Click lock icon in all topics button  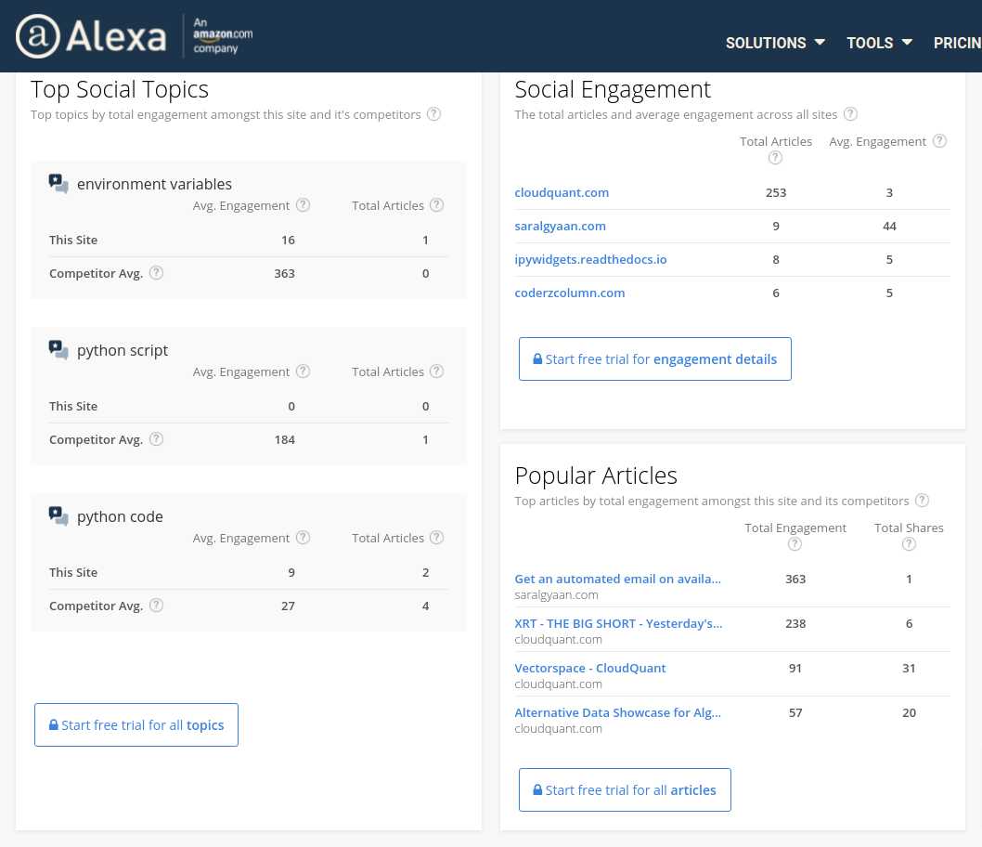pos(54,724)
